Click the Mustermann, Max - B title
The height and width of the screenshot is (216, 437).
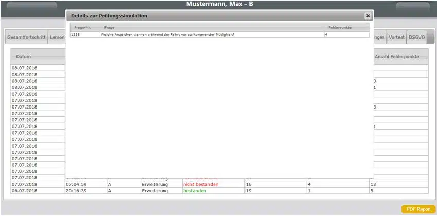coord(219,5)
